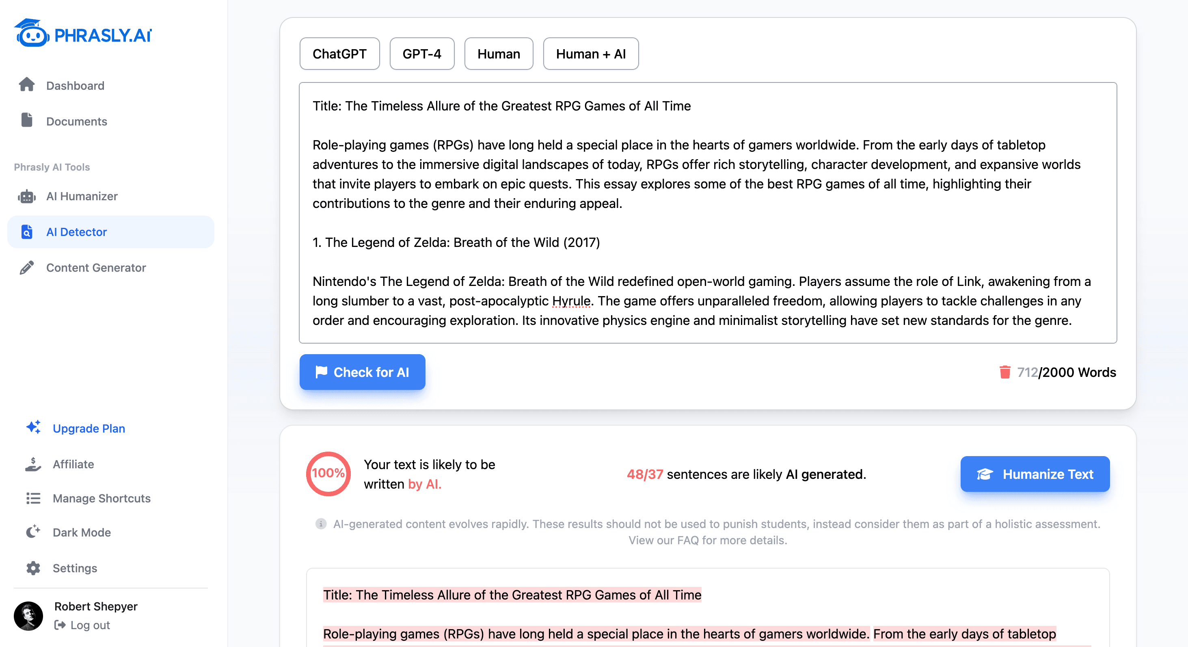Choose the Human sample option

pyautogui.click(x=498, y=54)
